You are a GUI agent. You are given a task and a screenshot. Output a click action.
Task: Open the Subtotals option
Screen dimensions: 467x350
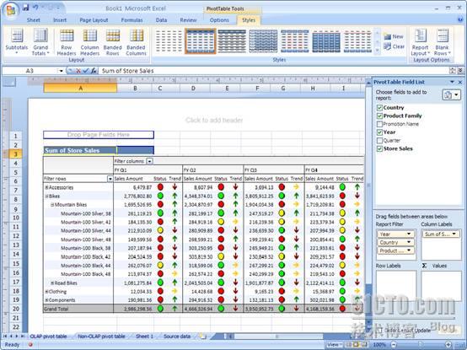[x=17, y=41]
